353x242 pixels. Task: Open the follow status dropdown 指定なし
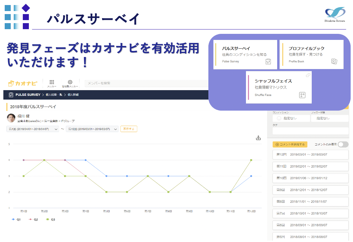[330, 118]
